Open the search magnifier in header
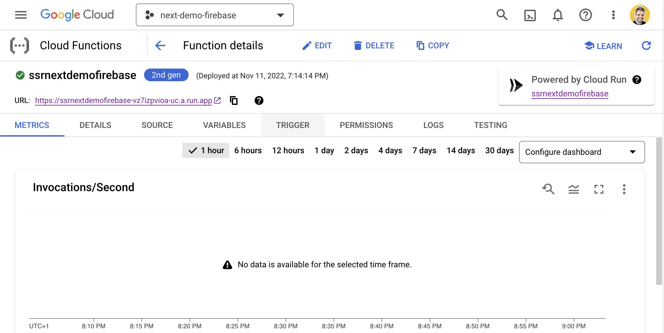The width and height of the screenshot is (664, 333). (502, 15)
